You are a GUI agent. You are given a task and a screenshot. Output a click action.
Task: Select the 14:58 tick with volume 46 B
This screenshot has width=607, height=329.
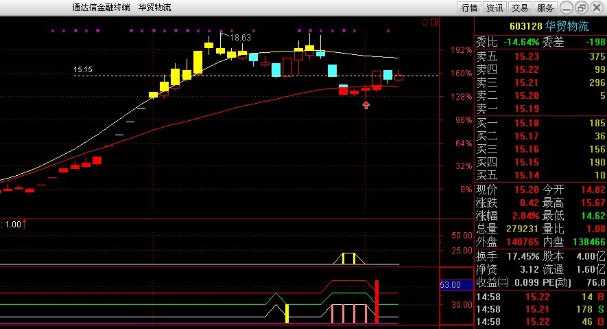540,321
